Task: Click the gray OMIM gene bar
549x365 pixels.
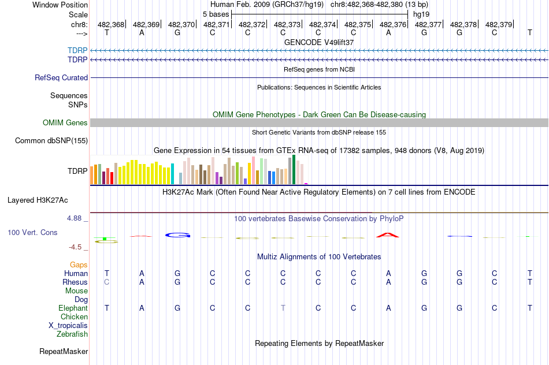Action: pyautogui.click(x=319, y=122)
